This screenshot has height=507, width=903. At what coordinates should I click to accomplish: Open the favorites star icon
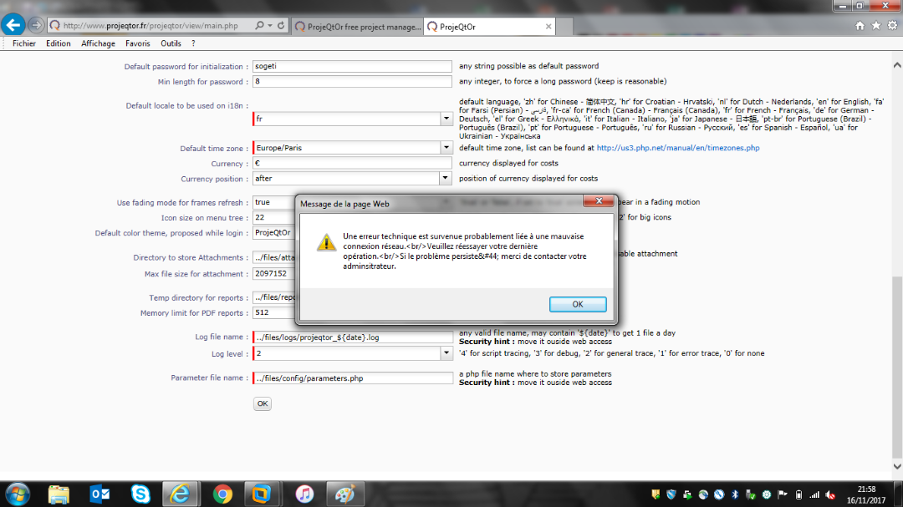coord(876,25)
